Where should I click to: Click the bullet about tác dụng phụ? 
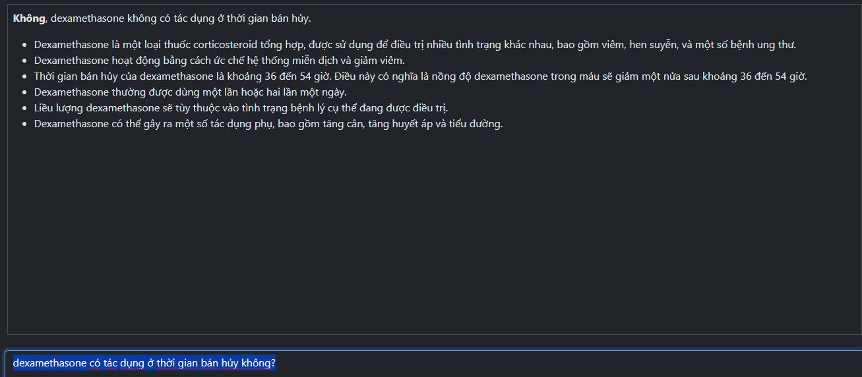(268, 124)
